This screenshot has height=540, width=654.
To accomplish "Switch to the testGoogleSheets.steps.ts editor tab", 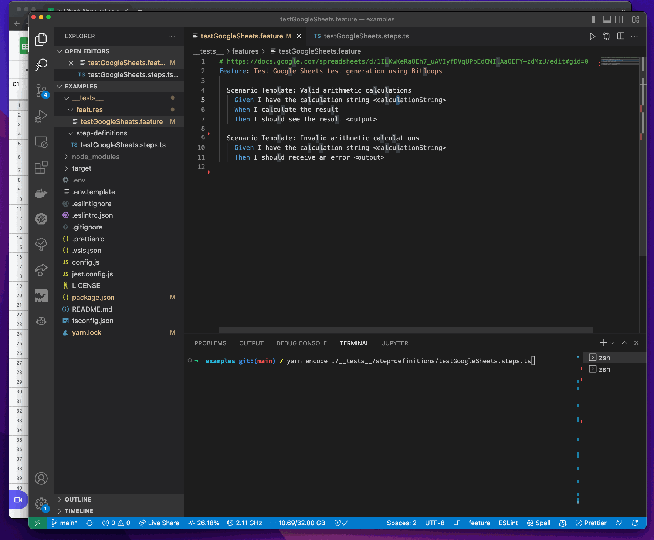I will pyautogui.click(x=366, y=36).
